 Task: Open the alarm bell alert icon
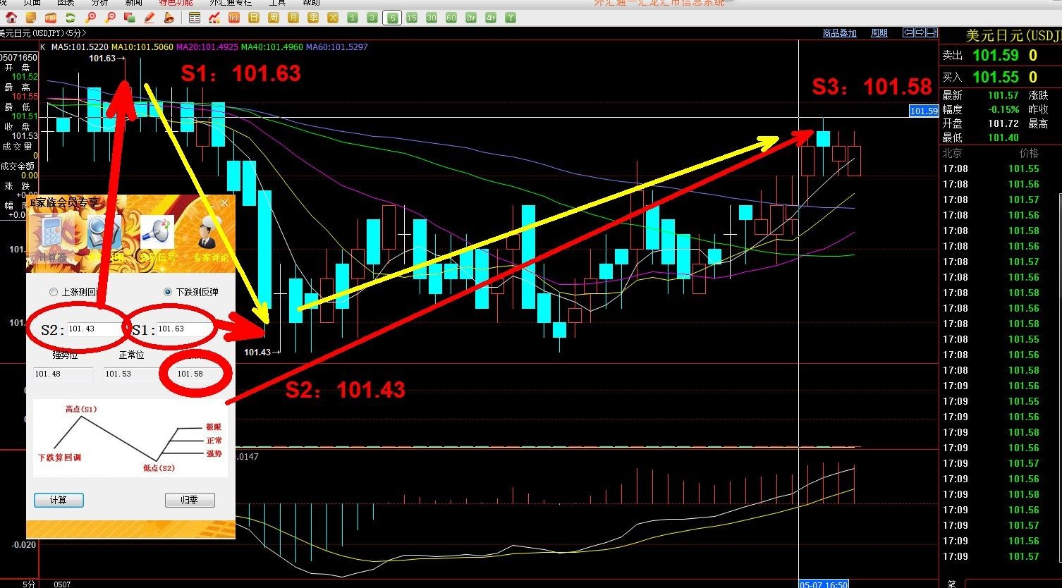coord(169,18)
